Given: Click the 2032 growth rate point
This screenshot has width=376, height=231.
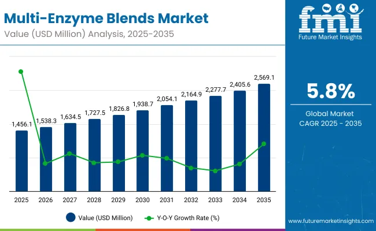Looking at the screenshot, I should coord(191,168).
